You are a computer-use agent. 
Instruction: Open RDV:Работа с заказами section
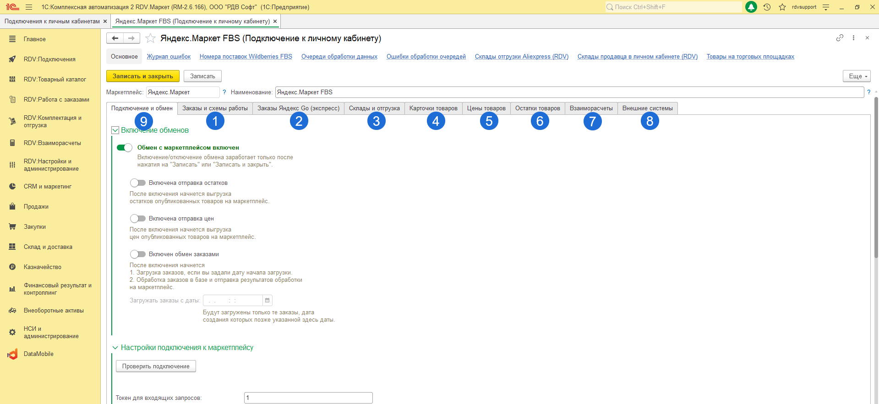pos(50,99)
